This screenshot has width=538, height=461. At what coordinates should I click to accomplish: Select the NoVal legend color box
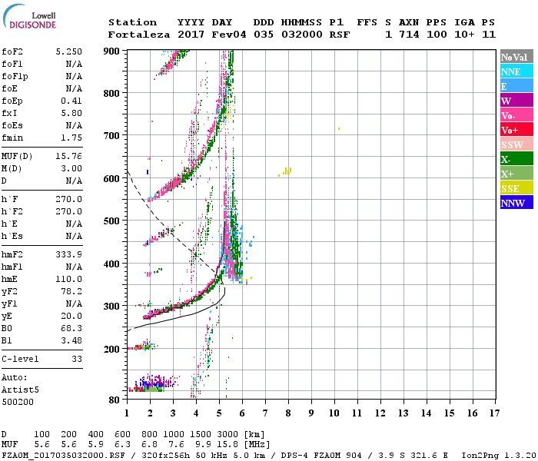pos(516,57)
